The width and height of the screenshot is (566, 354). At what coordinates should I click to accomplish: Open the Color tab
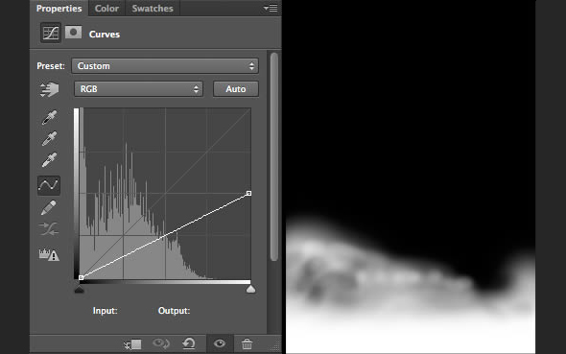[106, 8]
